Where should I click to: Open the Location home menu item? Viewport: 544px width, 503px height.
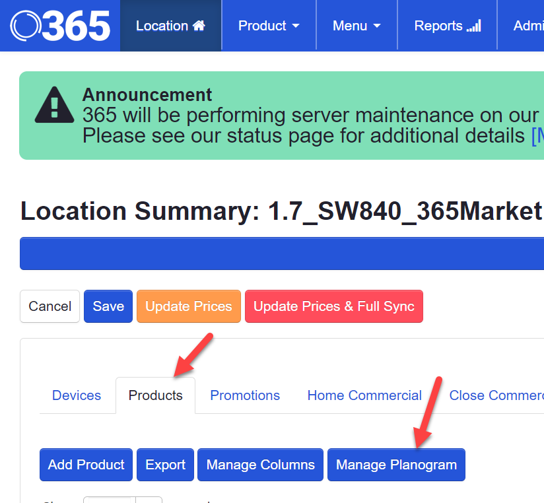click(x=171, y=26)
